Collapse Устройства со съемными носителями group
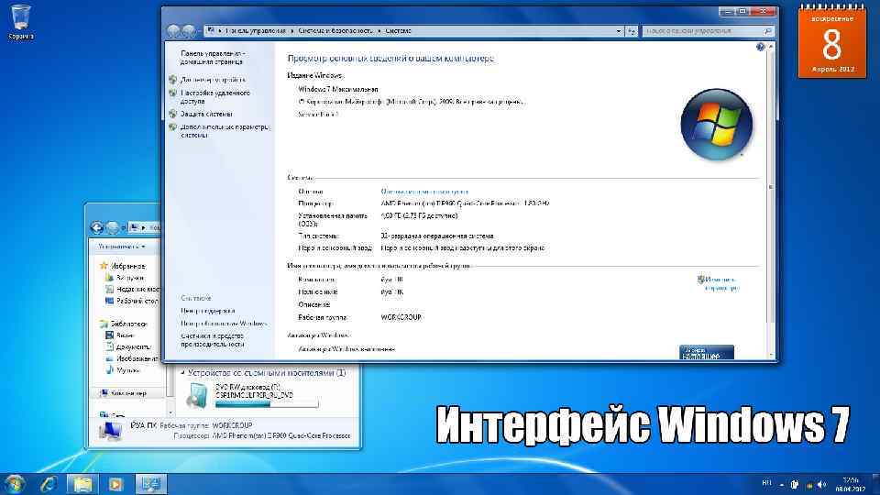The width and height of the screenshot is (880, 495). pyautogui.click(x=182, y=373)
